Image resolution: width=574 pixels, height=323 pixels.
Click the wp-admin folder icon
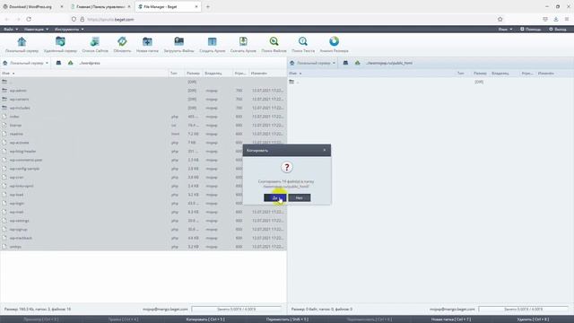click(x=4, y=91)
